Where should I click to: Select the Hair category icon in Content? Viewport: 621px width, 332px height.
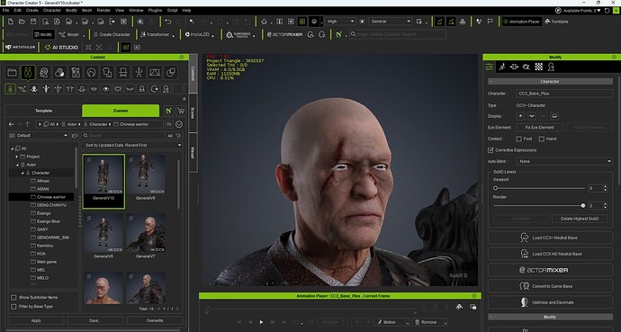[92, 72]
